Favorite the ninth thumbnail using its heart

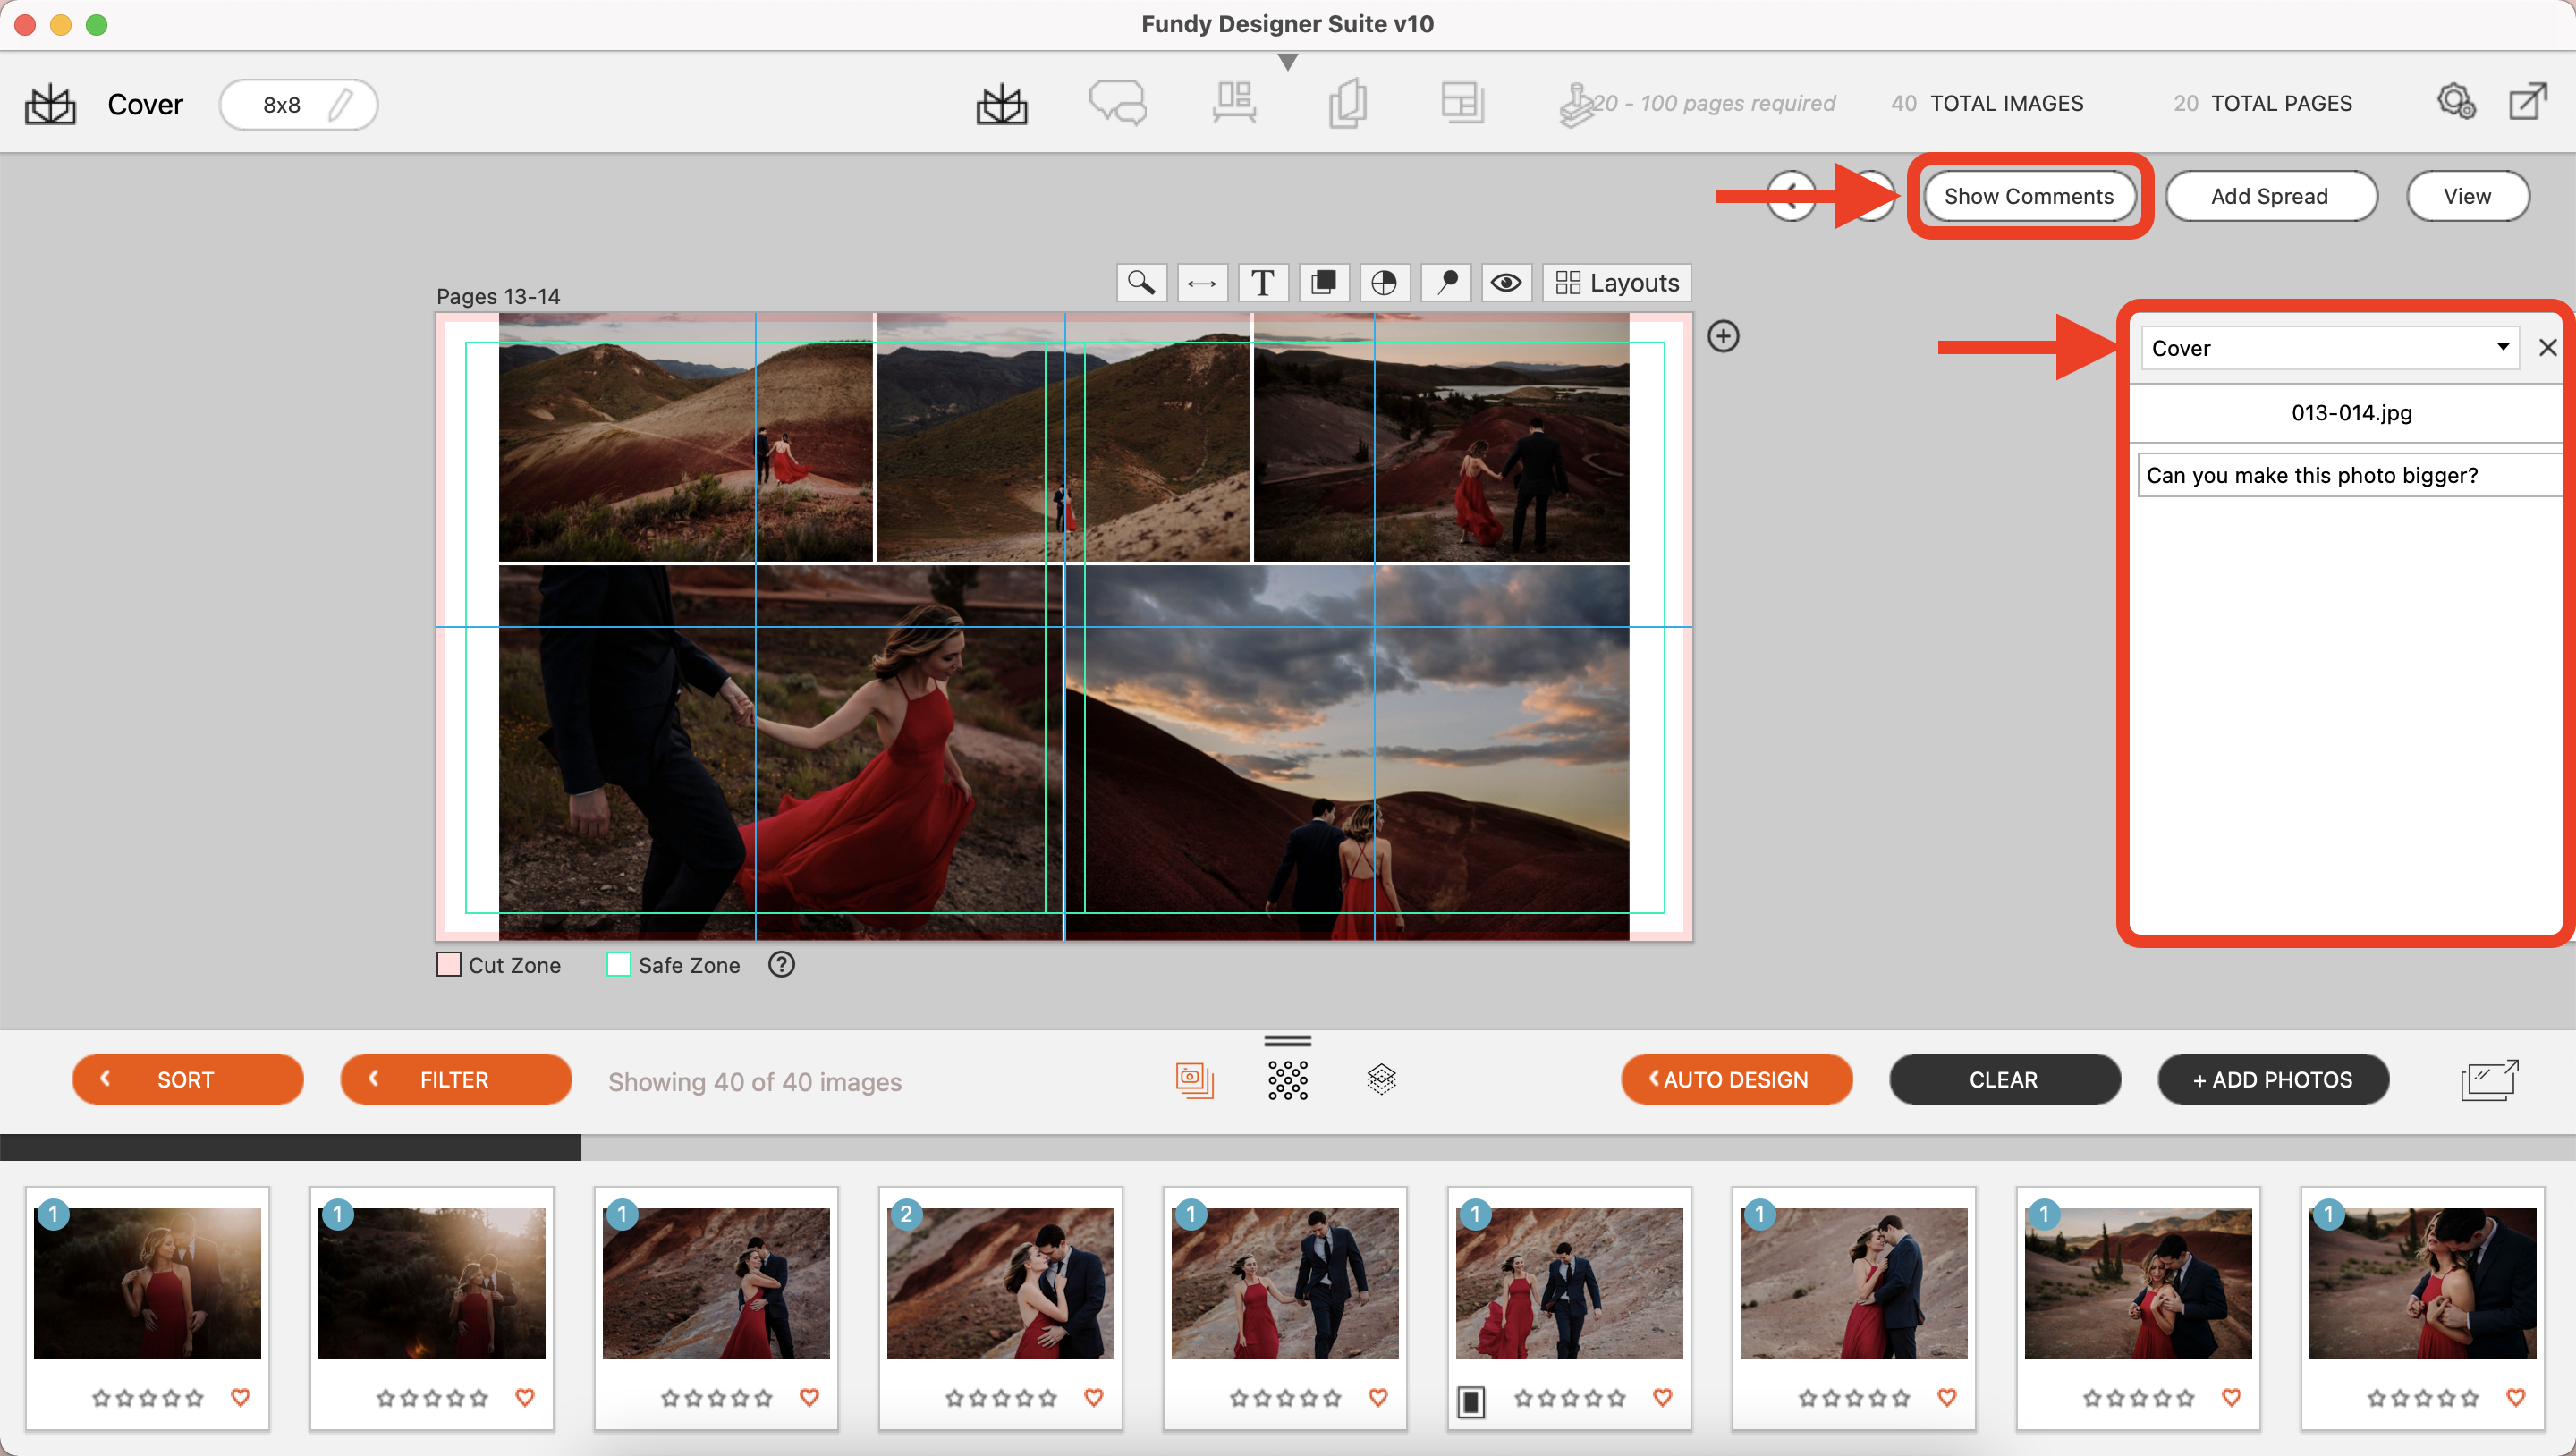point(2516,1397)
